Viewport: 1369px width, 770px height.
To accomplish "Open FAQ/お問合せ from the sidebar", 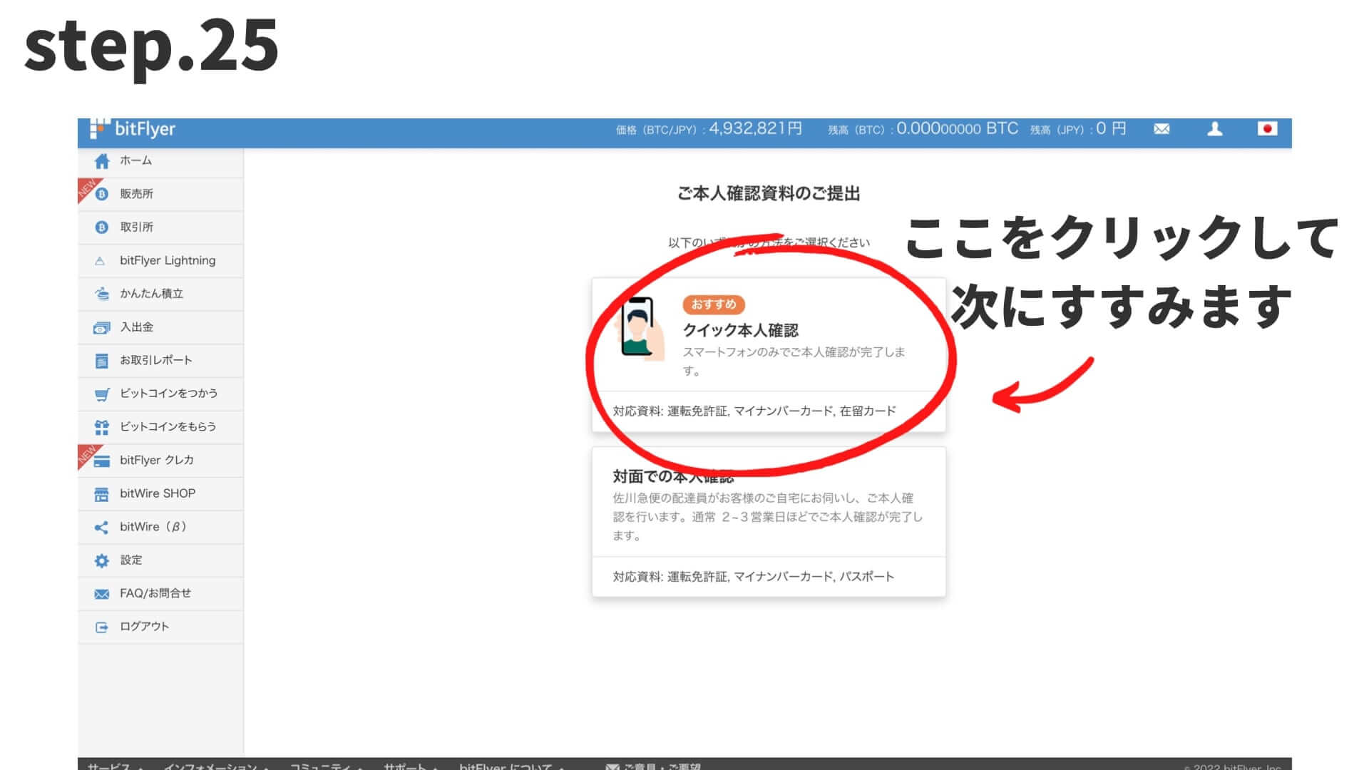I will pyautogui.click(x=150, y=593).
